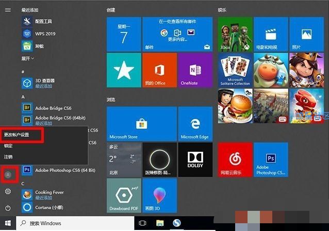This screenshot has width=329, height=231.
Task: Open the Drawboard PDF tile
Action: [124, 195]
